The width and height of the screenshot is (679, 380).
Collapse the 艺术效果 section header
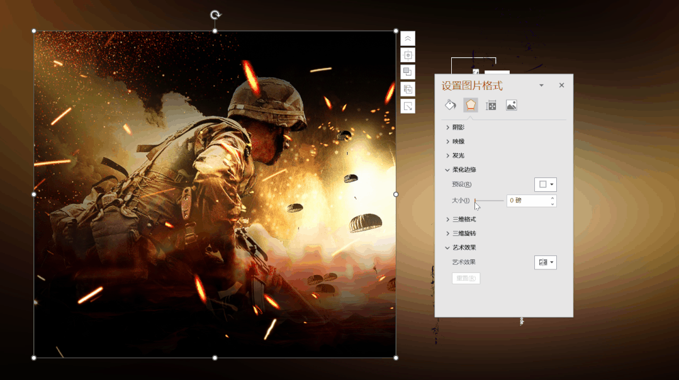[x=461, y=247]
